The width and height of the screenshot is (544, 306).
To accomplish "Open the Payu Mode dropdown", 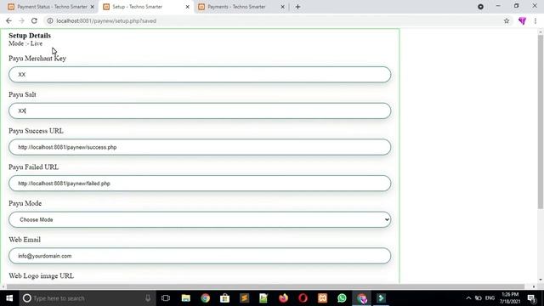I will 200,219.
